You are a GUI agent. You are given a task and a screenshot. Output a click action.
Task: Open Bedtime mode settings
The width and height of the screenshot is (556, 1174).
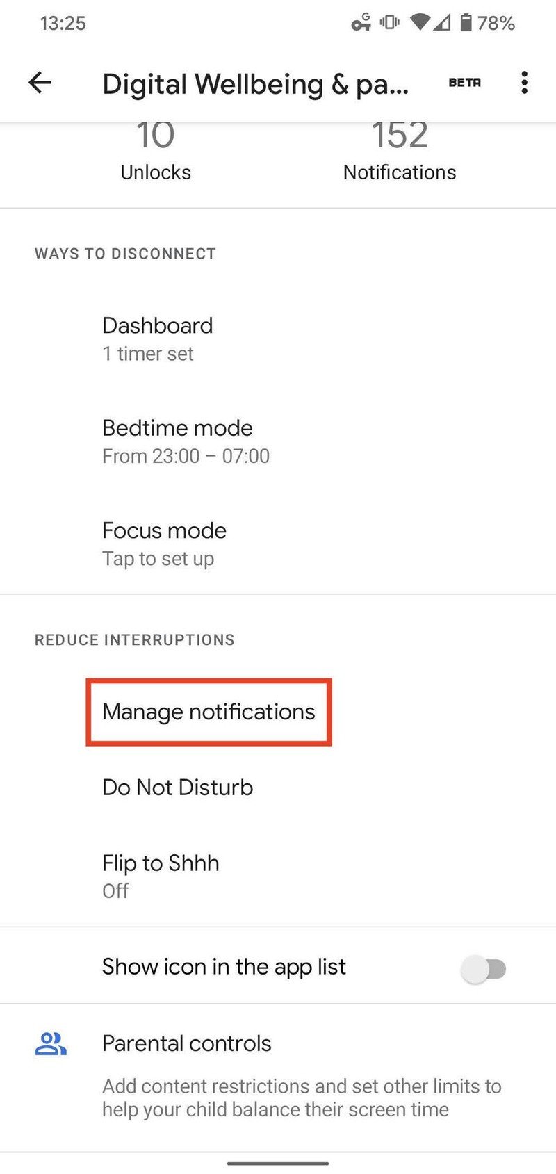point(186,441)
